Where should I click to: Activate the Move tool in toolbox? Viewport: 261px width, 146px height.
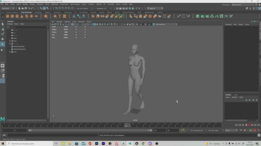2,39
